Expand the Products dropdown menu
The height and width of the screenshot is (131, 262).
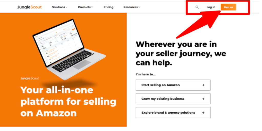pos(85,7)
